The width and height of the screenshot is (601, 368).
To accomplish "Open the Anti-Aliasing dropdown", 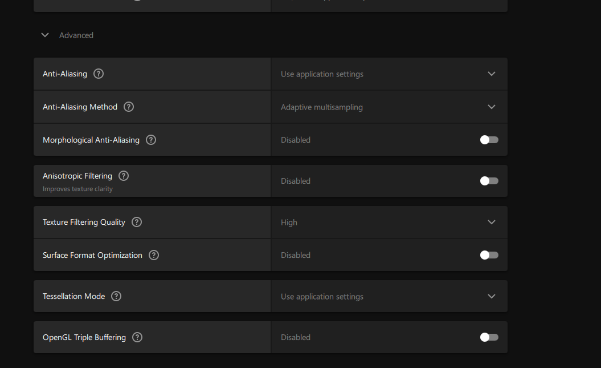I will pyautogui.click(x=389, y=74).
